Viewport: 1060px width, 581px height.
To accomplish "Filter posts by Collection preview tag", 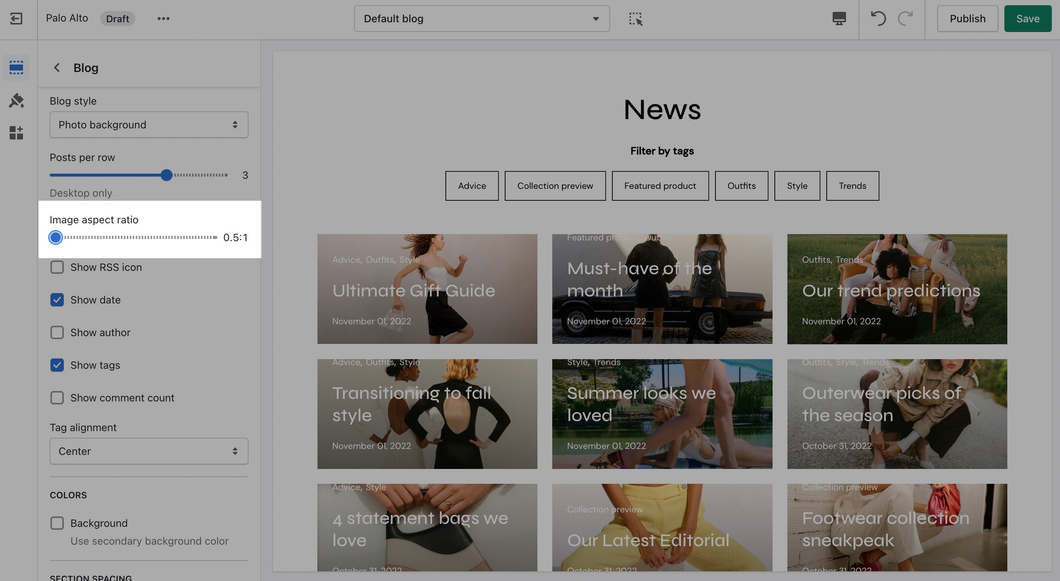I will pyautogui.click(x=555, y=186).
